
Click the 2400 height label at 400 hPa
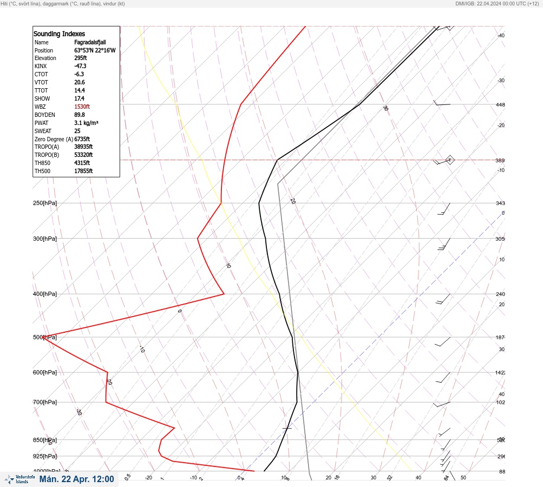click(x=500, y=294)
